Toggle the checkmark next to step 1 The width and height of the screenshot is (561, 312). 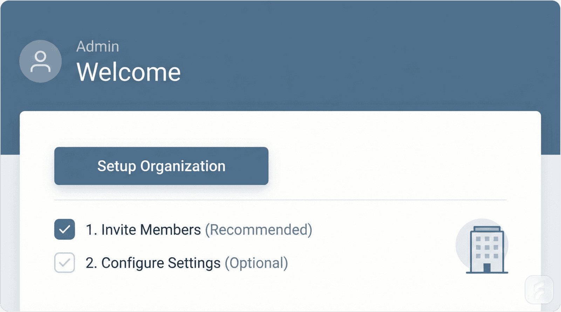(x=64, y=230)
